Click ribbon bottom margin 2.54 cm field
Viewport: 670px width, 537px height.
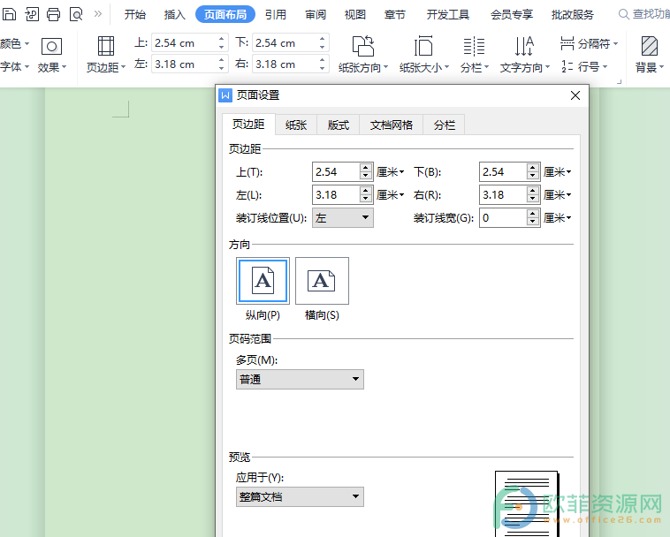[x=285, y=43]
